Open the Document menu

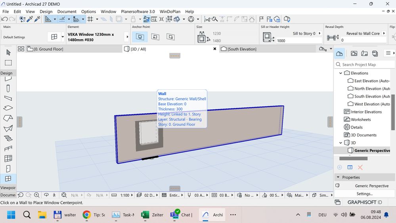[67, 12]
